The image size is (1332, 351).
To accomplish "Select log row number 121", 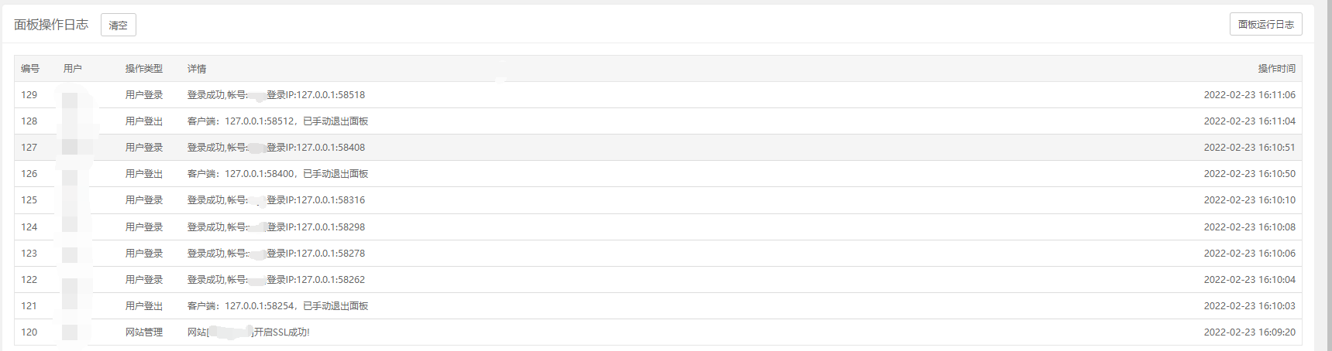I will [658, 305].
